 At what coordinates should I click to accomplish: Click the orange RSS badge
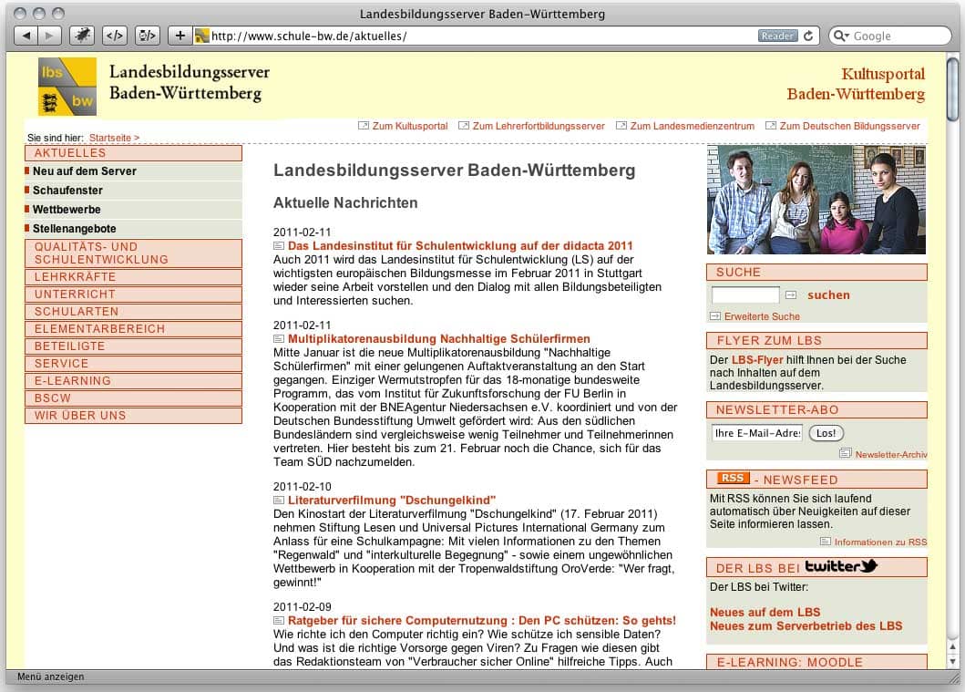click(733, 479)
